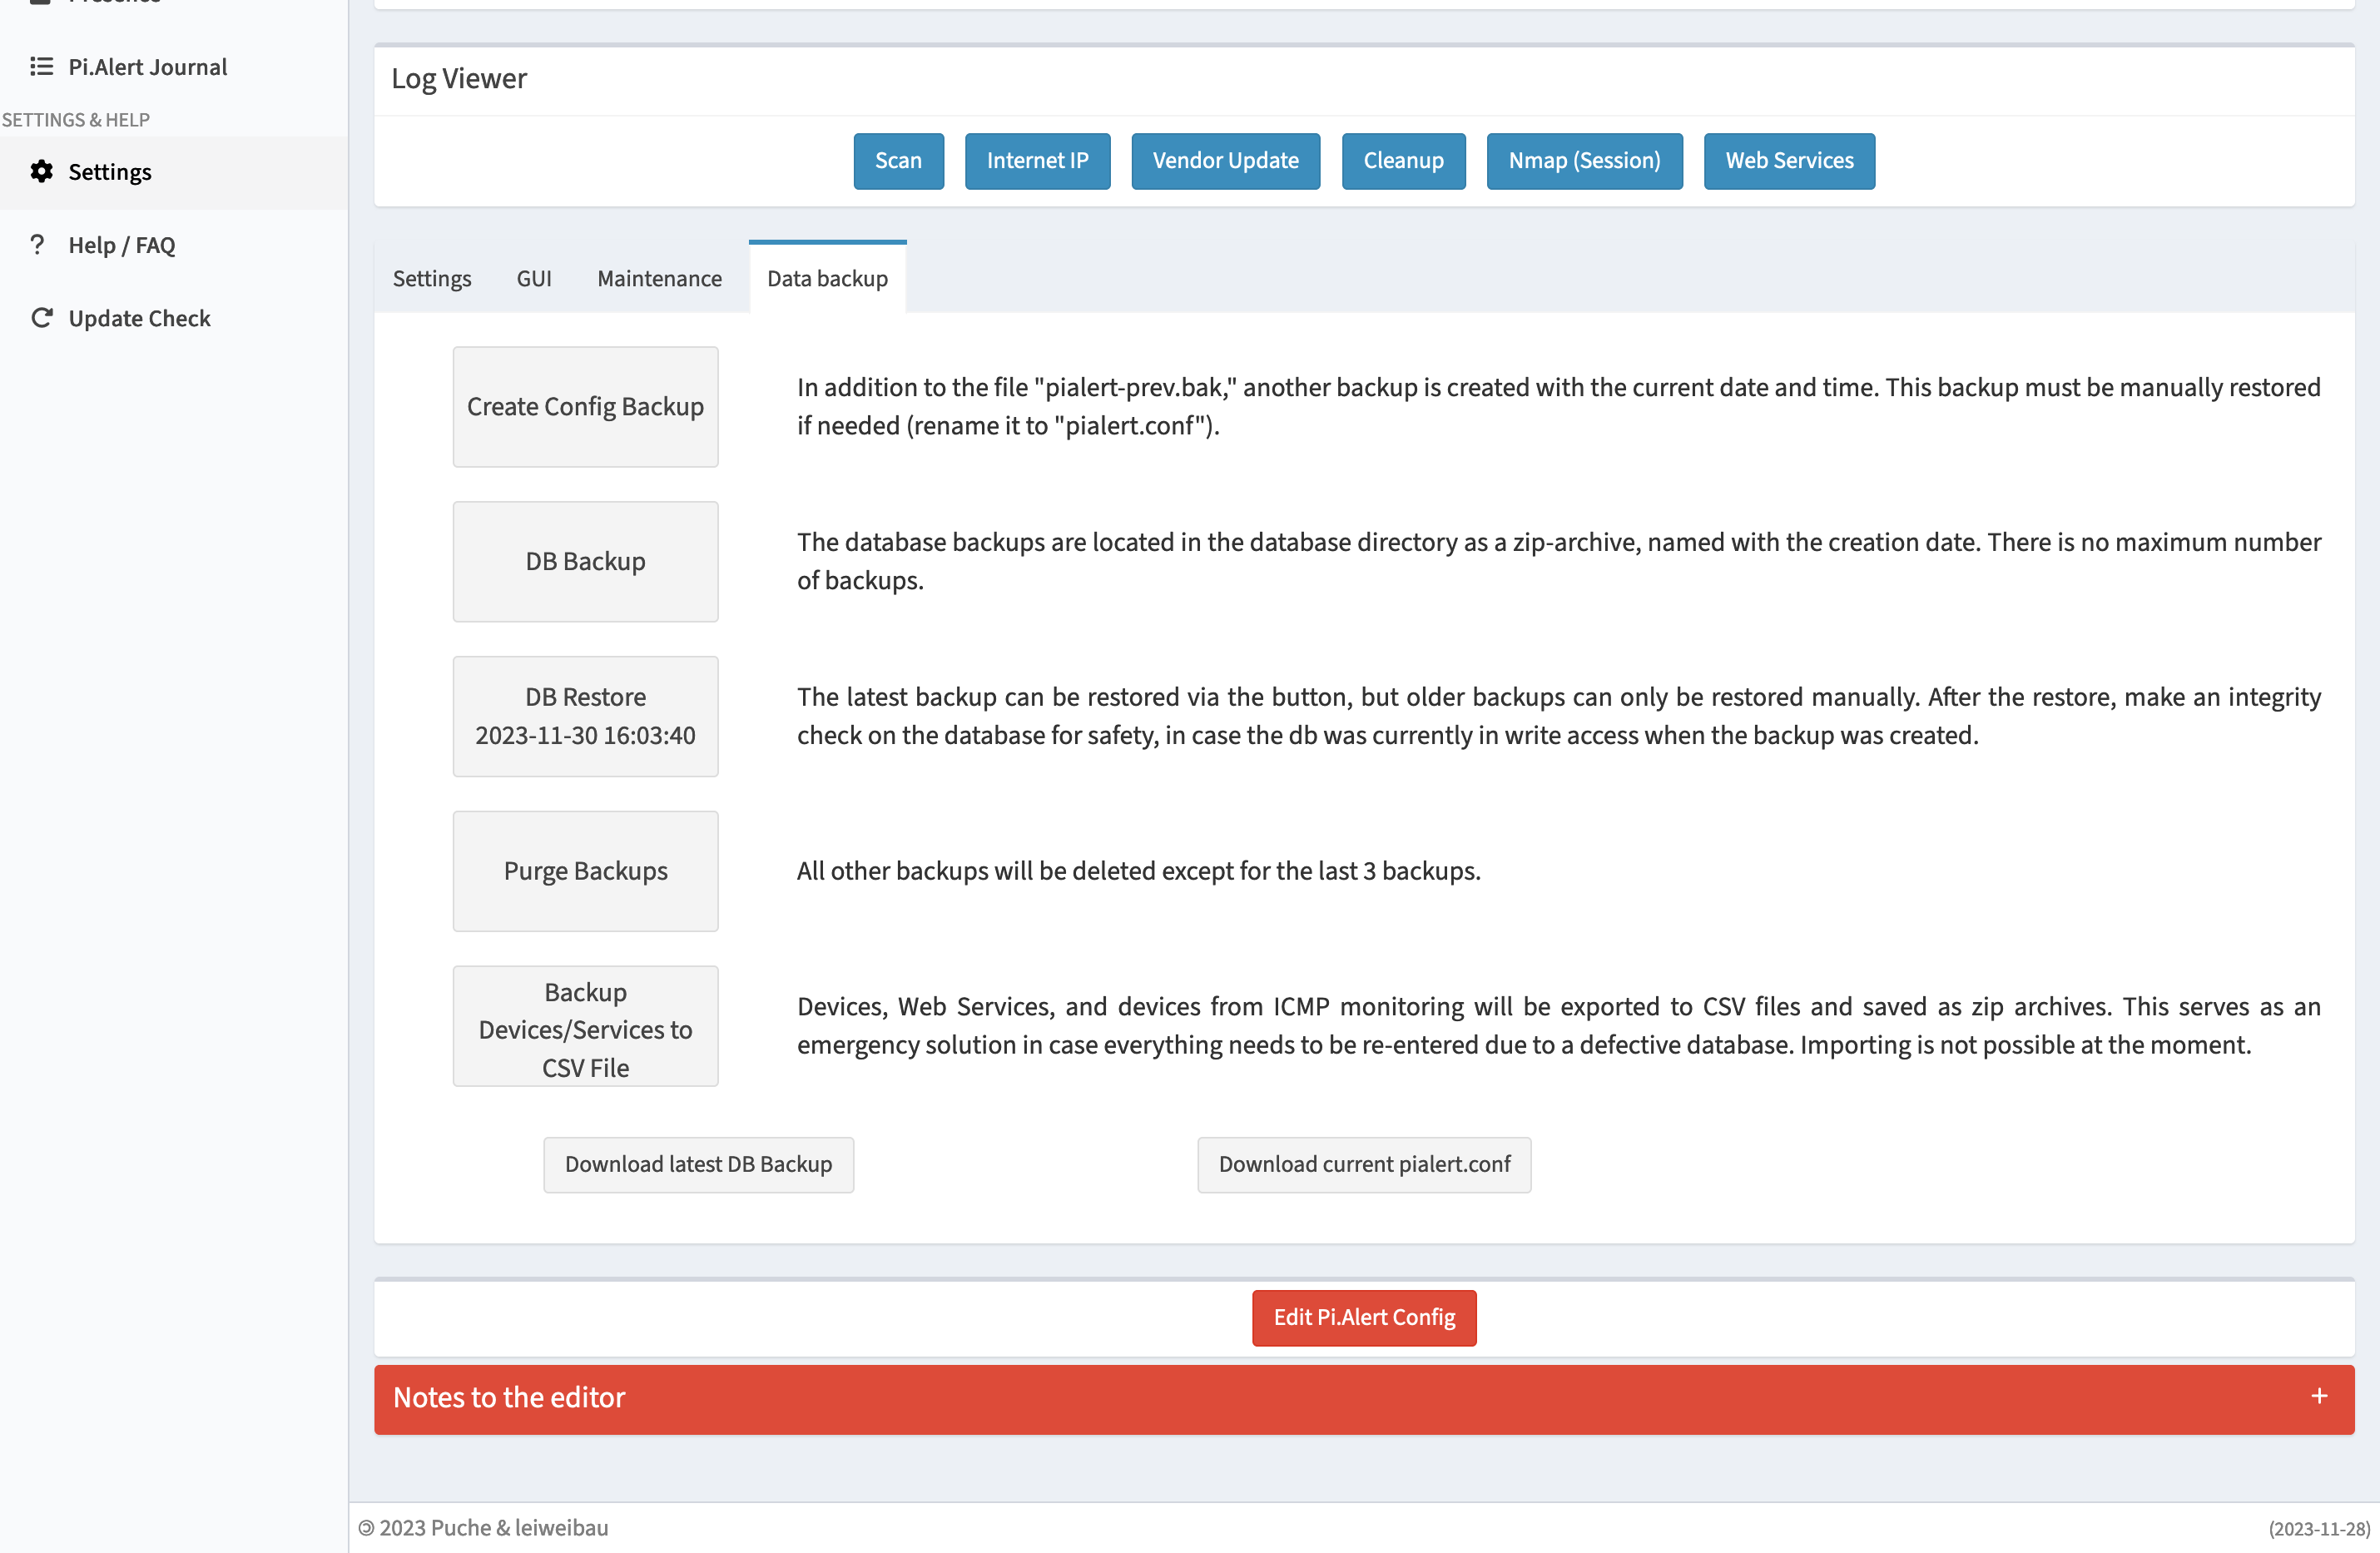Click the Help FAQ menu item
Viewport: 2380px width, 1553px height.
(x=121, y=245)
